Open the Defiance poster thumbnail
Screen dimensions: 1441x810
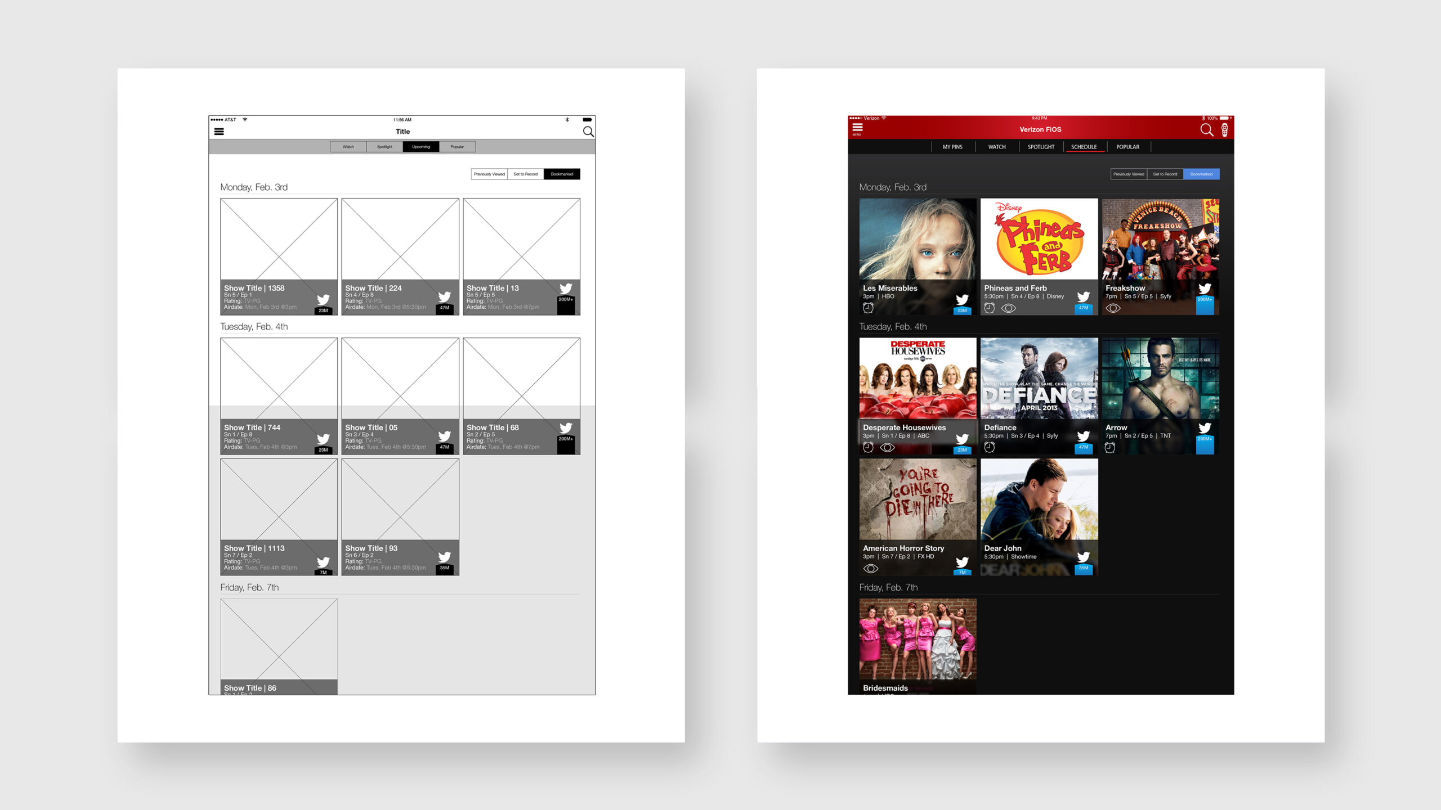tap(1039, 379)
